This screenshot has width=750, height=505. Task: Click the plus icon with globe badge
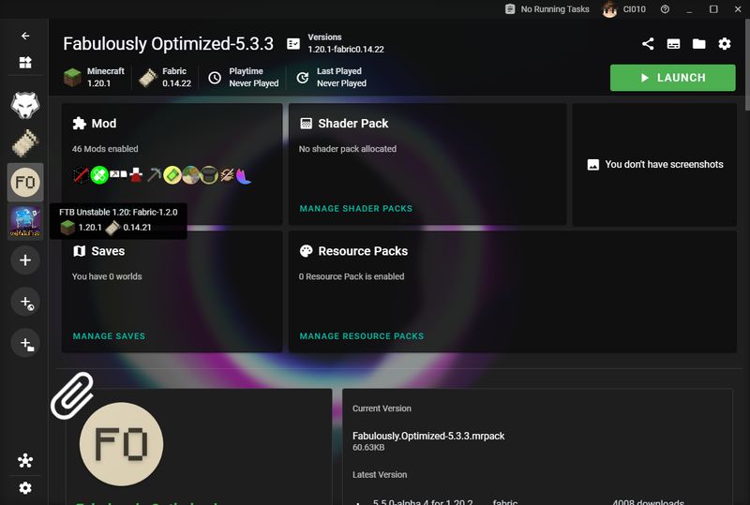point(25,302)
